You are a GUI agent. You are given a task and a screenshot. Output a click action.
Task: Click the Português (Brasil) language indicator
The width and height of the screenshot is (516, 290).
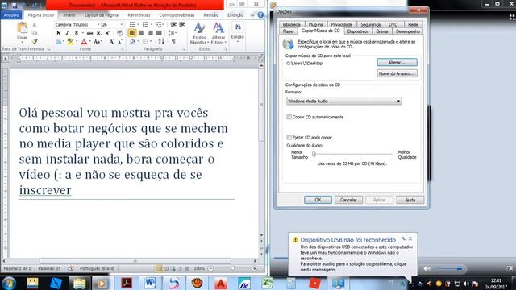pos(97,268)
